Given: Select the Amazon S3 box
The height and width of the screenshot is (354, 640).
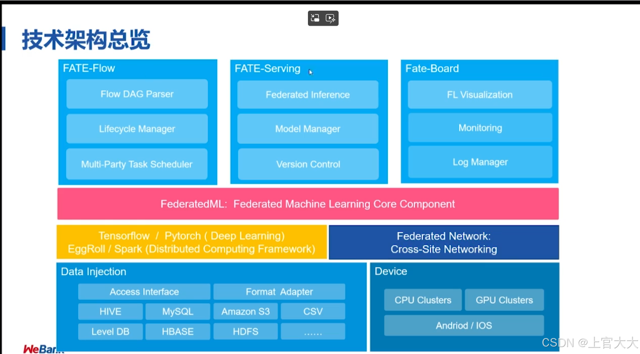Looking at the screenshot, I should coord(245,312).
